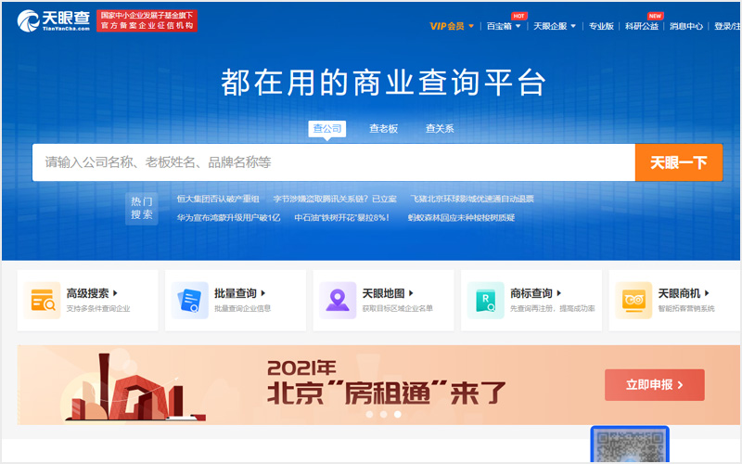Click the 热门搜索 label
Screen dimensions: 742x464
click(x=142, y=208)
